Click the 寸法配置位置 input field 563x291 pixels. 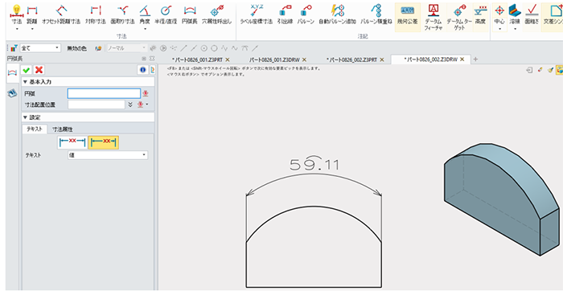click(97, 105)
